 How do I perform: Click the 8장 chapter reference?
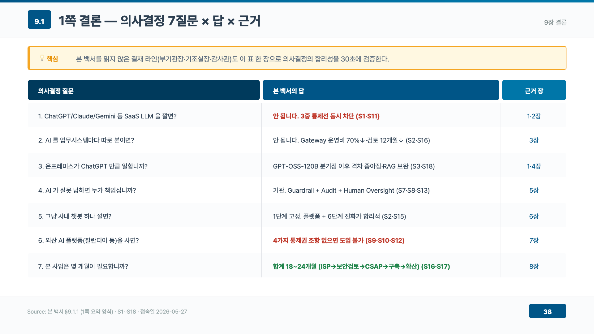pos(534,267)
